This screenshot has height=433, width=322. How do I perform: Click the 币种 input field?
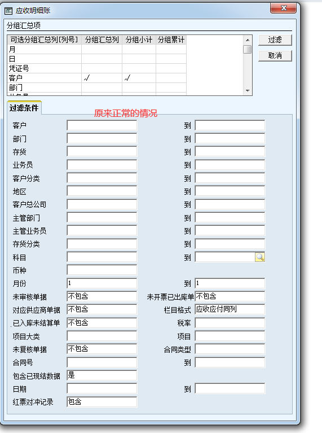[x=102, y=270]
